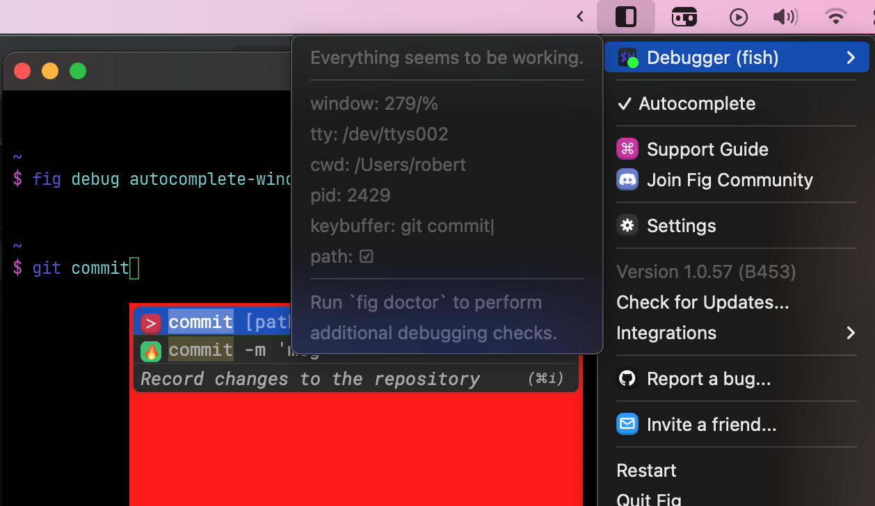Screen dimensions: 875x506
Task: Click Join Fig Community
Action: pyautogui.click(x=730, y=179)
